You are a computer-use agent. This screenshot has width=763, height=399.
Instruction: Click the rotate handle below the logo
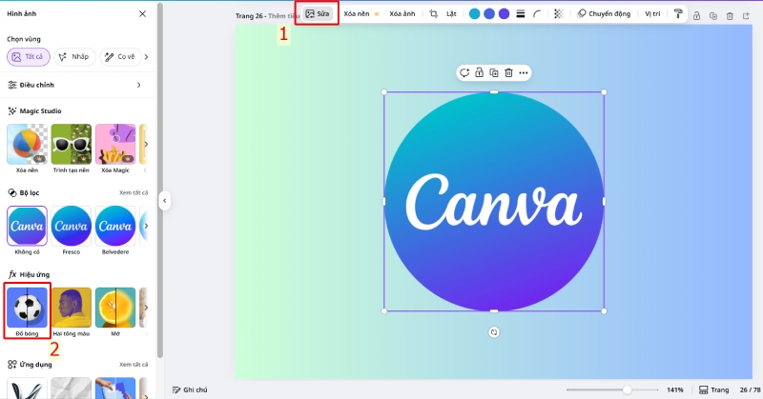pyautogui.click(x=494, y=332)
